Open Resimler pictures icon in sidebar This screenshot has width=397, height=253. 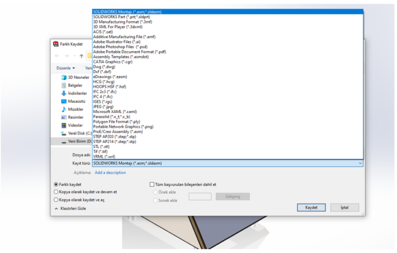pyautogui.click(x=64, y=117)
